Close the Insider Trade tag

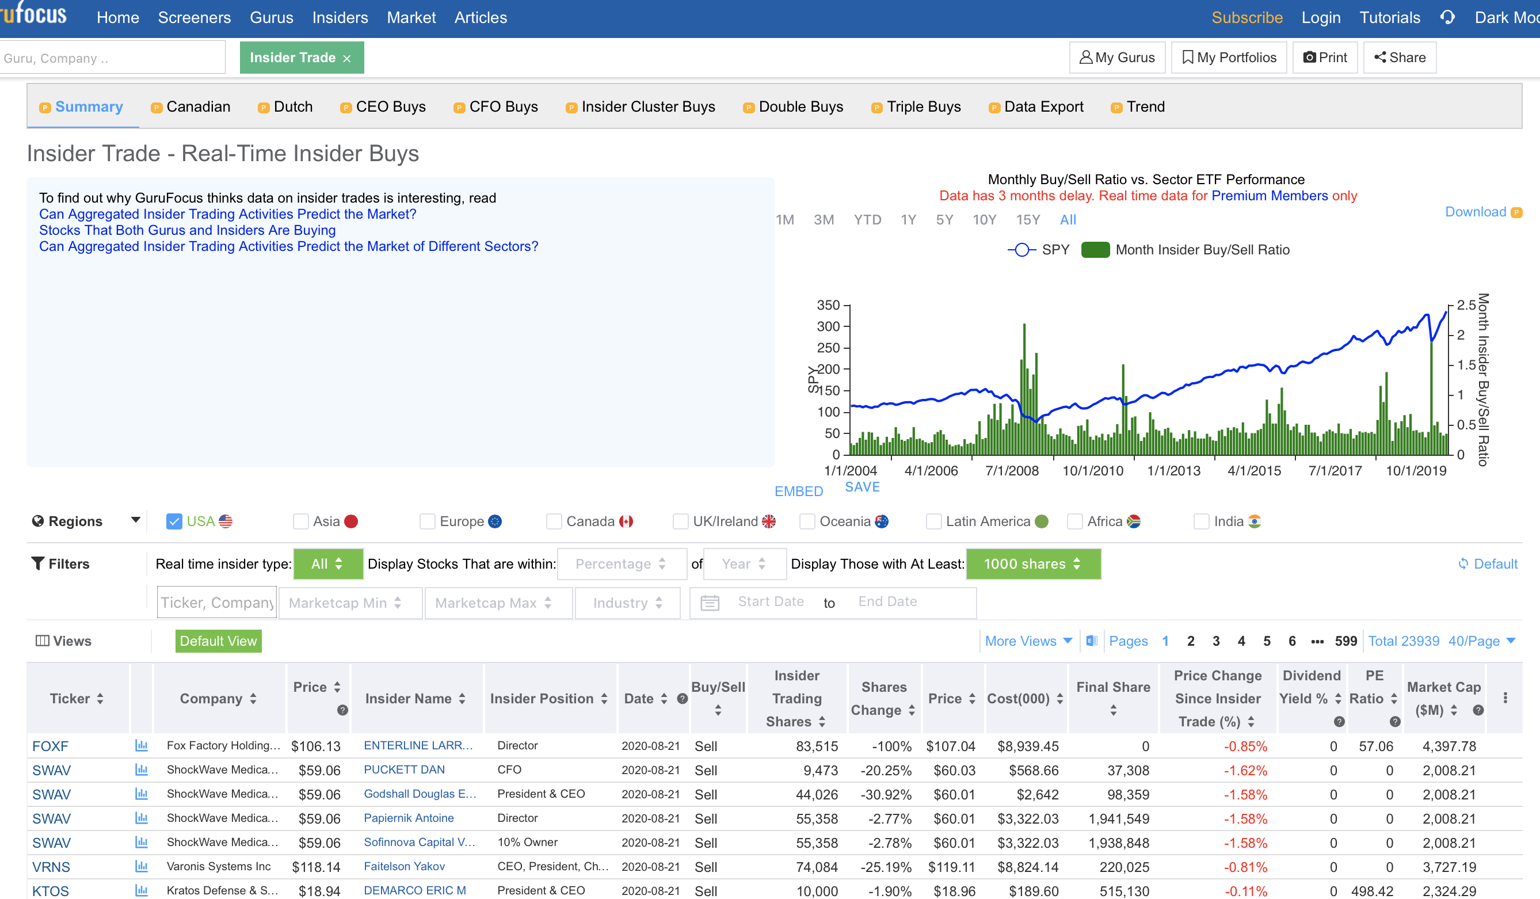click(x=347, y=58)
